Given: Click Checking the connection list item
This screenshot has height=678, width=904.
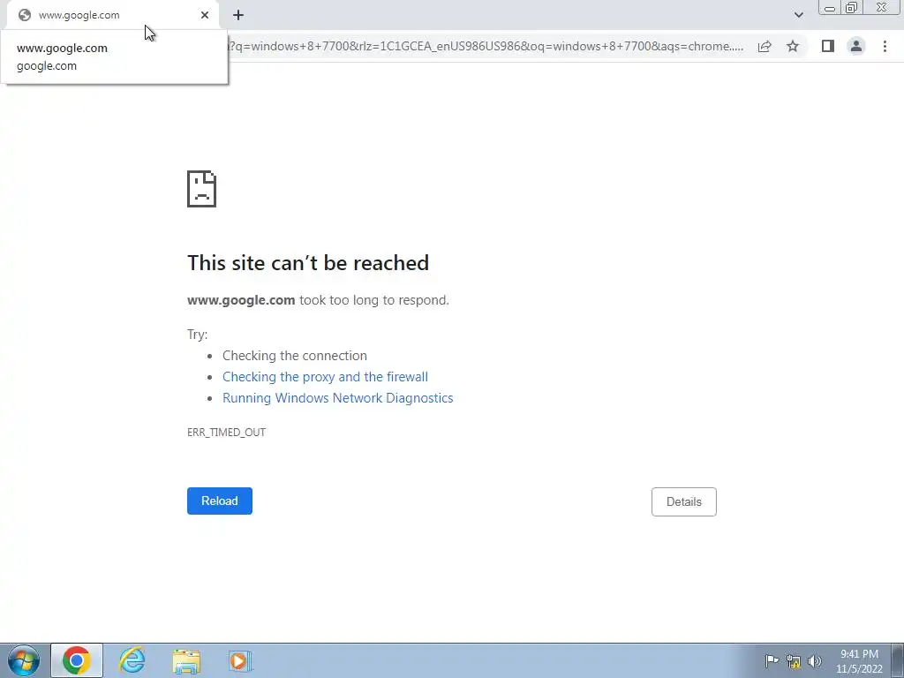Looking at the screenshot, I should point(295,356).
